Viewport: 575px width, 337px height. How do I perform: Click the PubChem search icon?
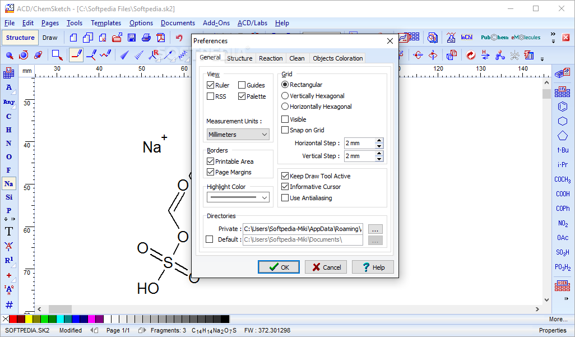click(495, 38)
